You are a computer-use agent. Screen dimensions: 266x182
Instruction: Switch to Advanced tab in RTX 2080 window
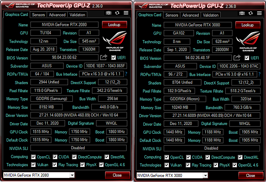tap(57, 15)
